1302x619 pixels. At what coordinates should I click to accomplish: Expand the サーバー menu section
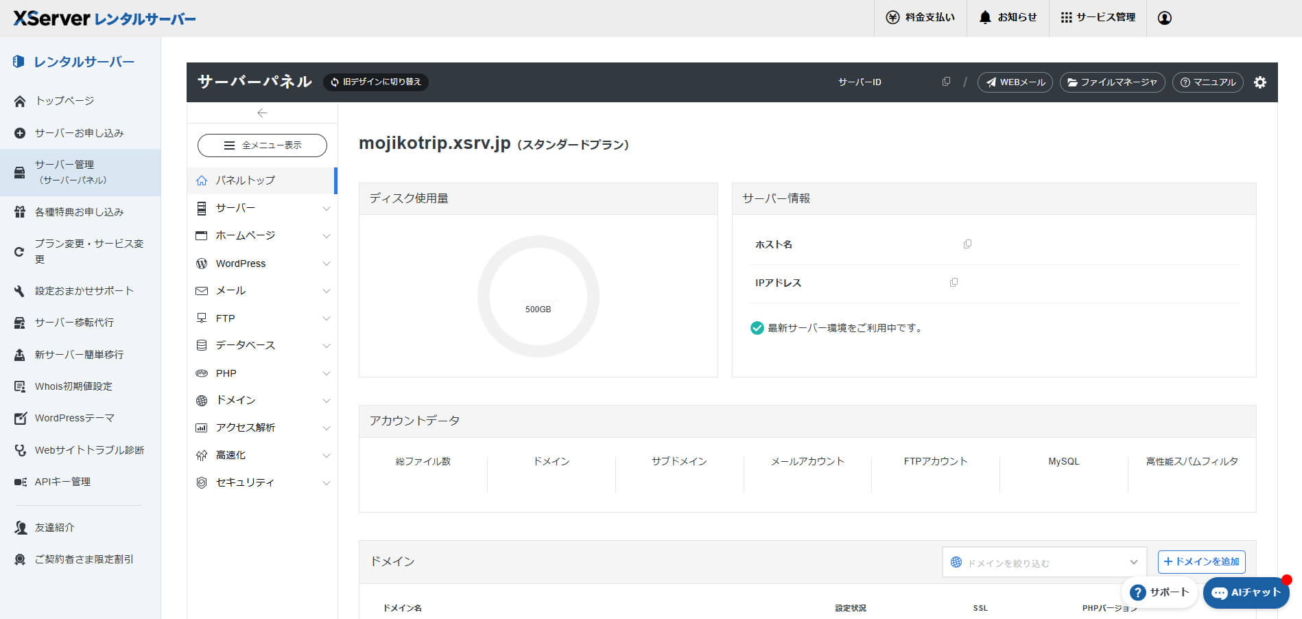263,208
